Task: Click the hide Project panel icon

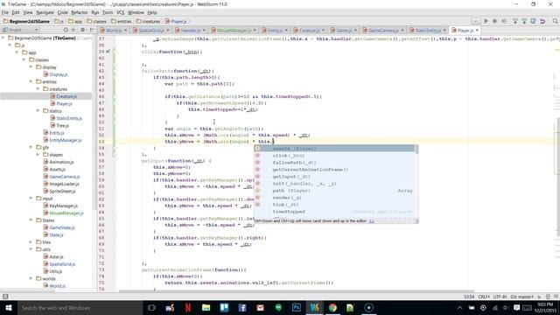Action: pyautogui.click(x=92, y=30)
